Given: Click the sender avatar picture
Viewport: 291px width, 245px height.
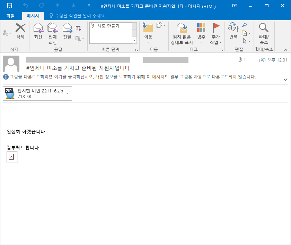Looking at the screenshot, I should coord(11,64).
